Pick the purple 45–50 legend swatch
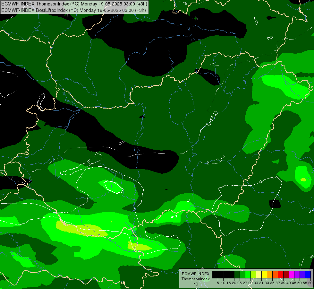The height and width of the screenshot is (289, 314). 297,275
